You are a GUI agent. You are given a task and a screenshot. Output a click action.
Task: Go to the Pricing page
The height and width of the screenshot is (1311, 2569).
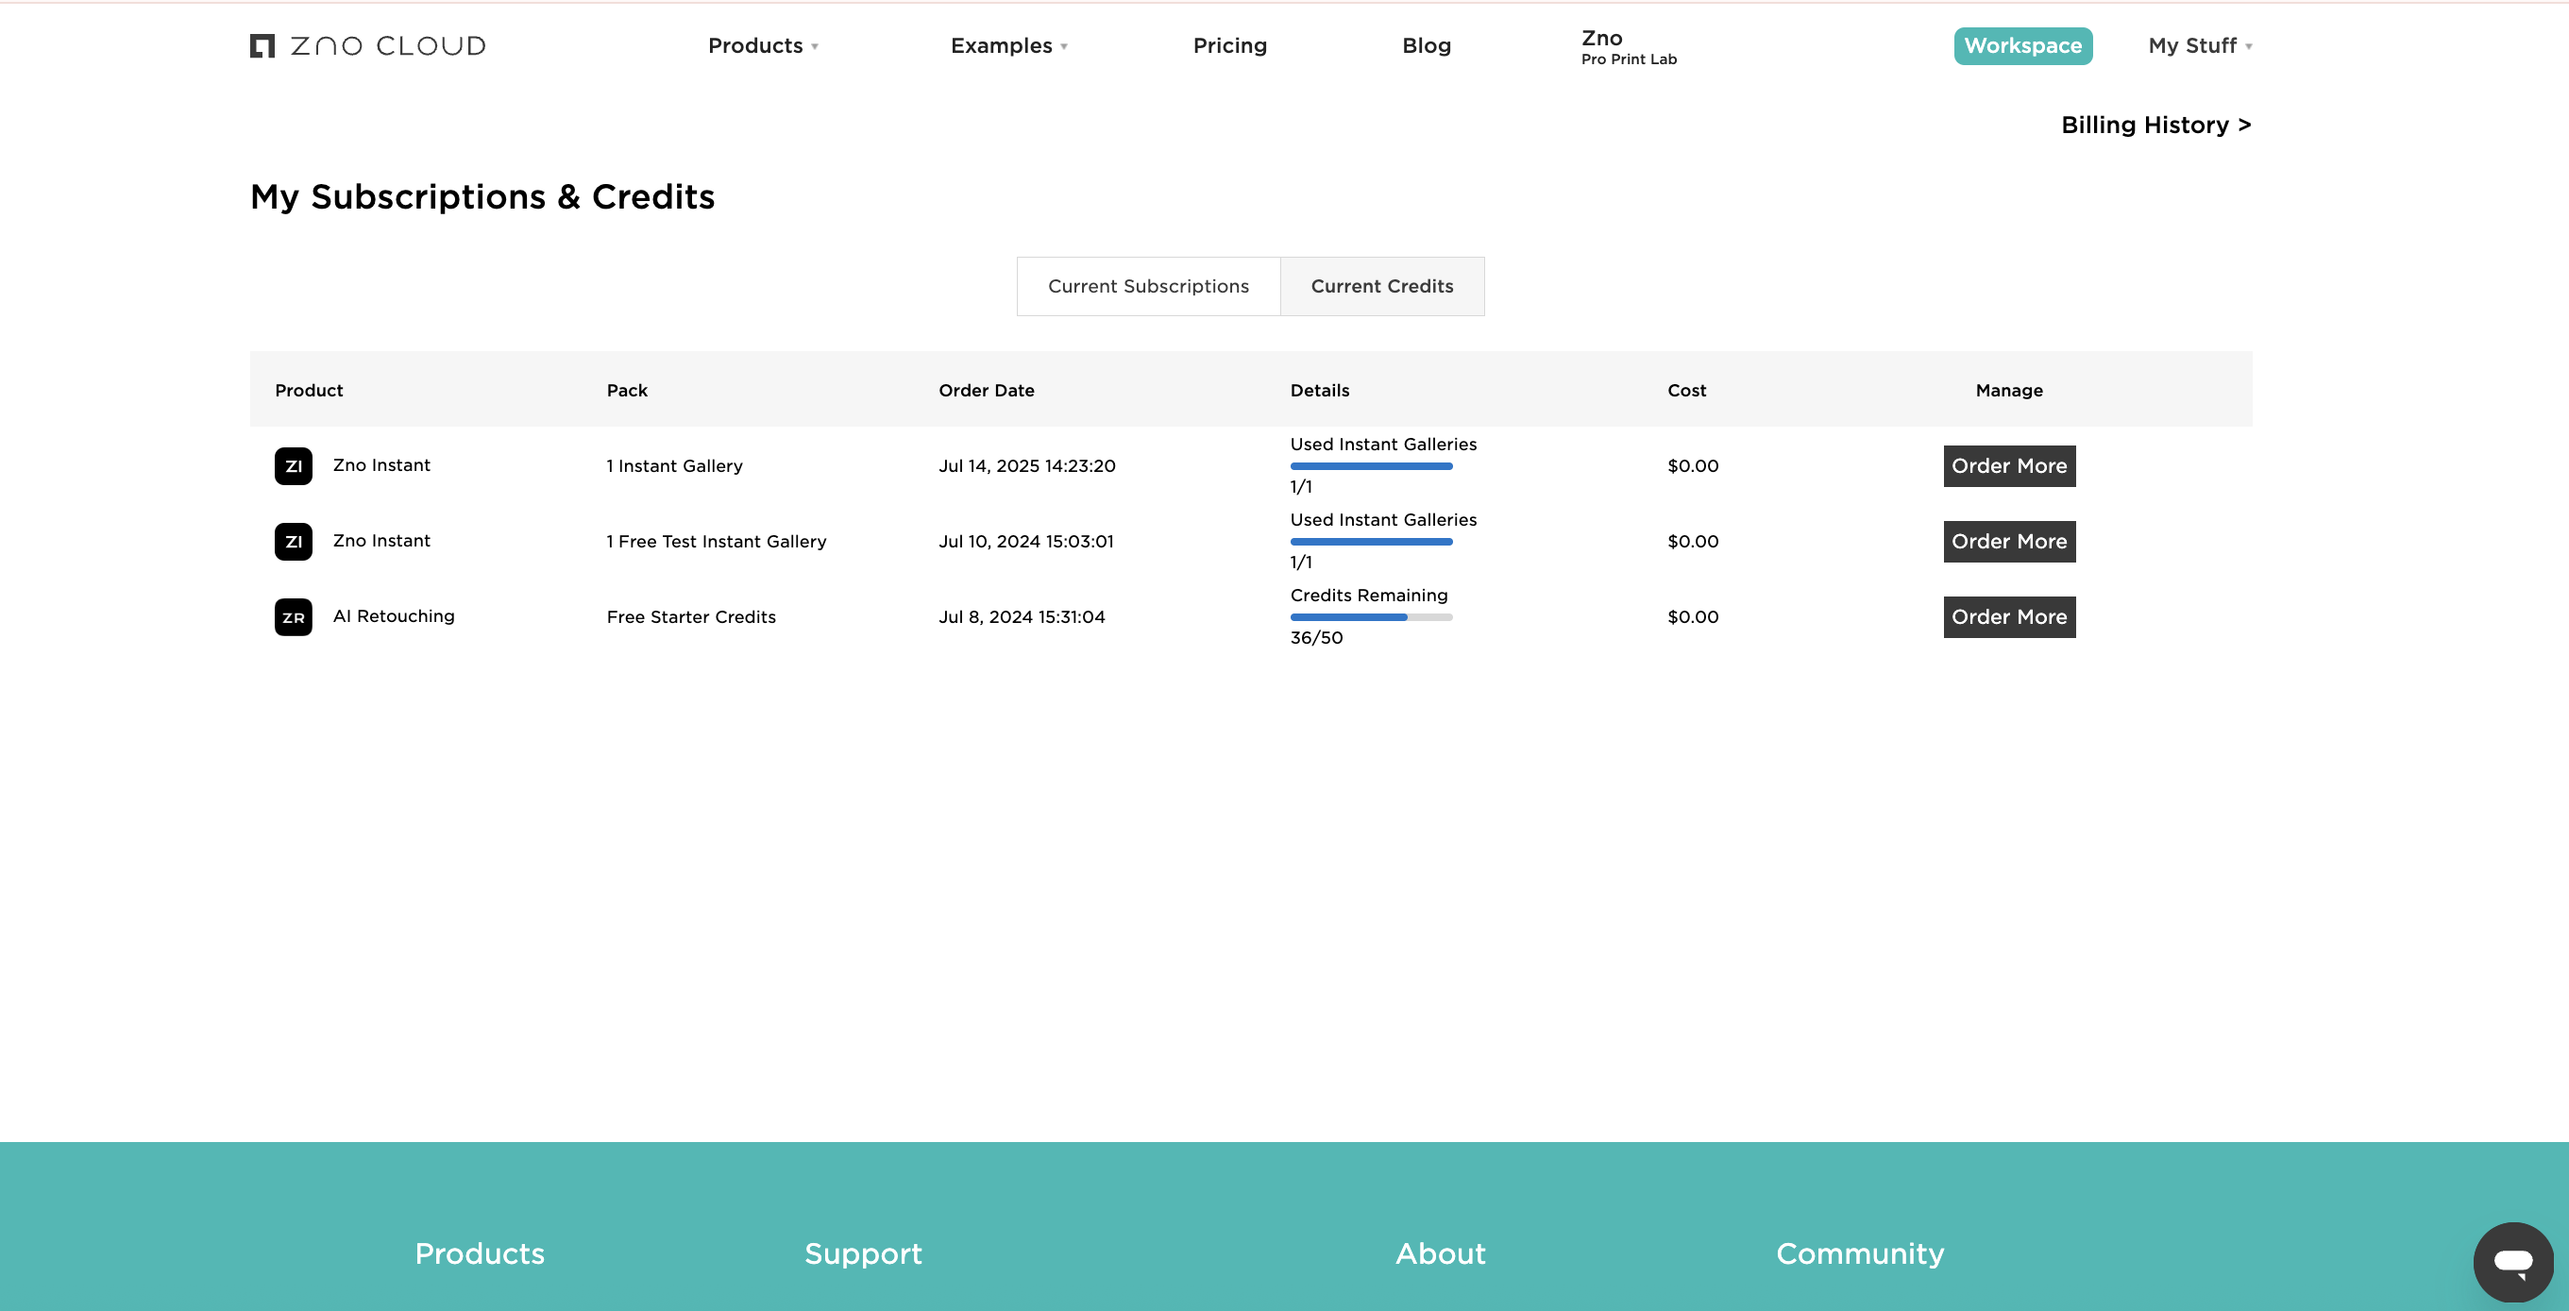point(1229,46)
